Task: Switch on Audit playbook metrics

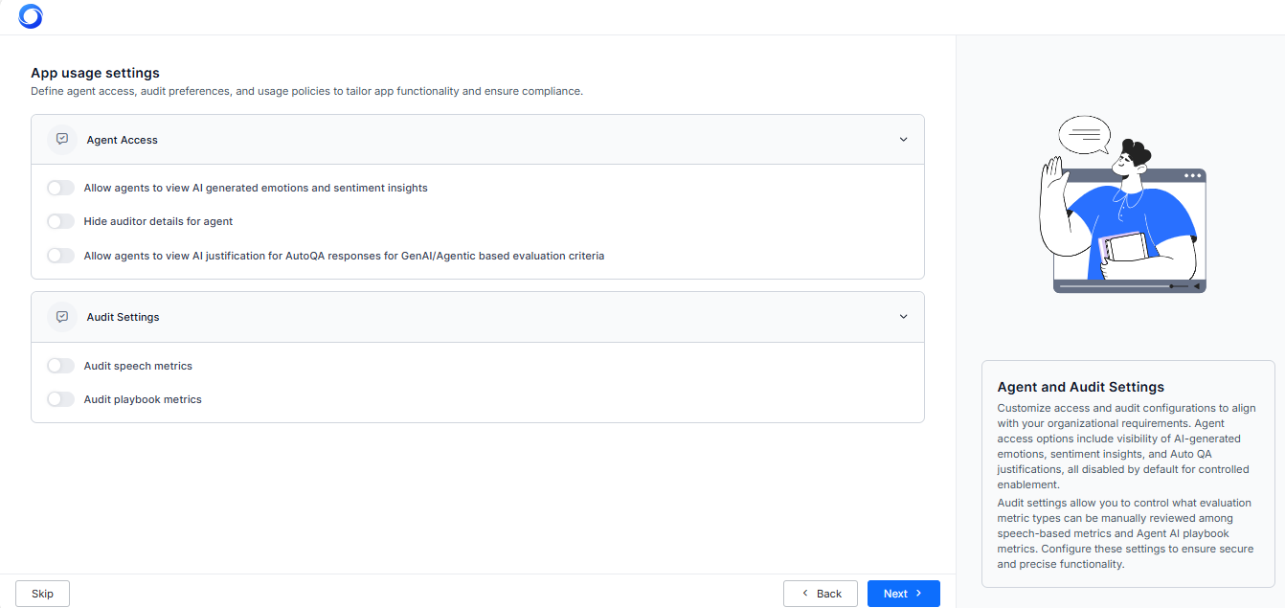Action: point(60,399)
